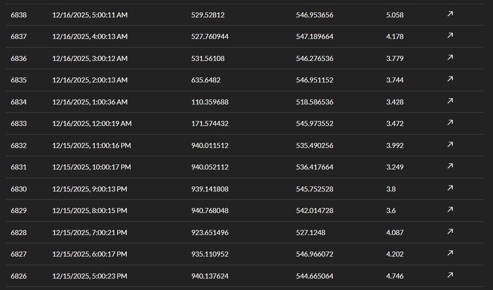Click the value 527.1248

click(310, 233)
